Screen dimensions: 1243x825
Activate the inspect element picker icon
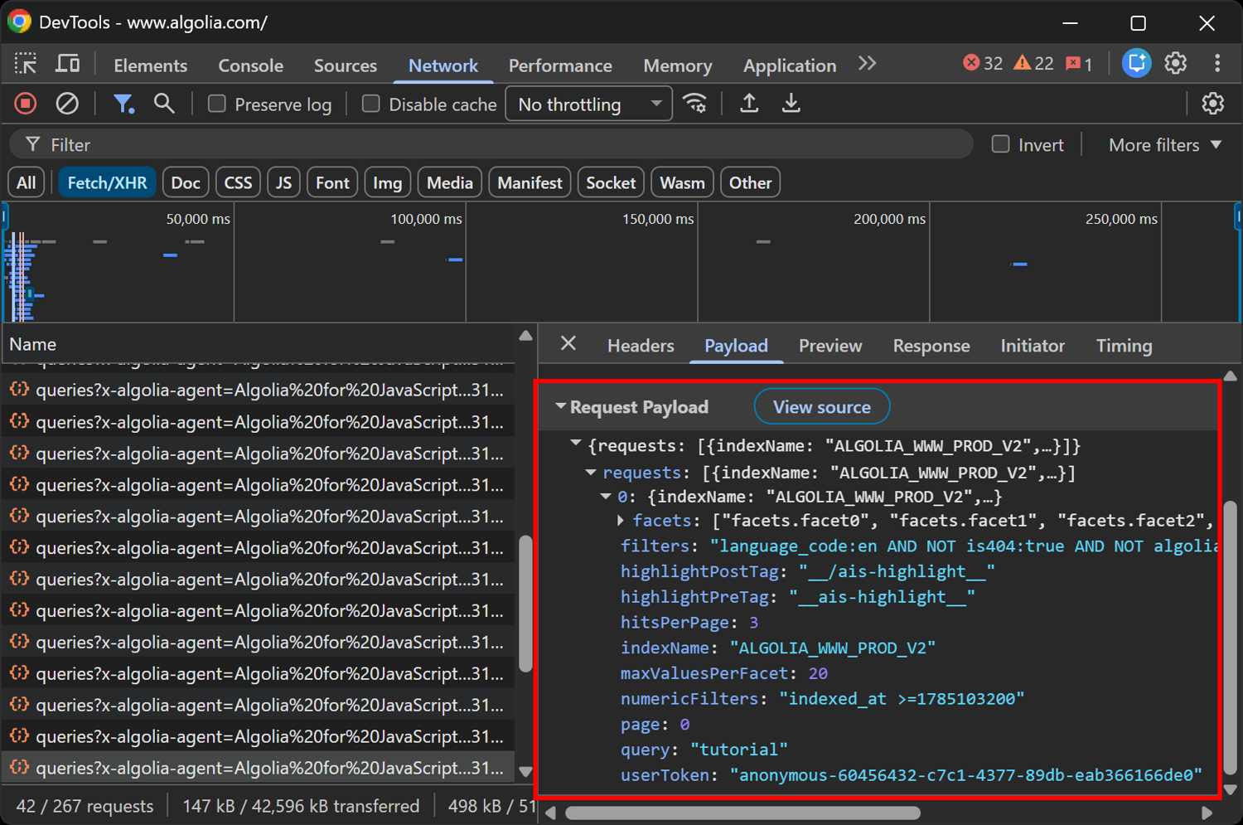pos(26,64)
